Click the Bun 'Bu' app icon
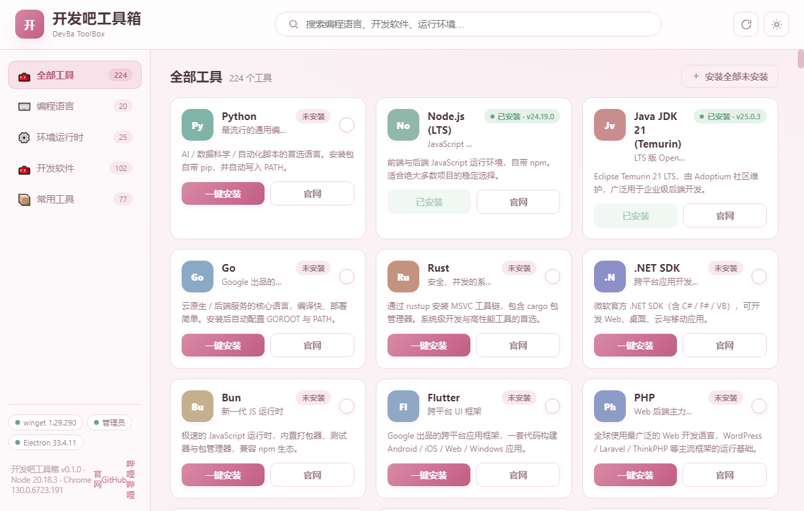 198,406
